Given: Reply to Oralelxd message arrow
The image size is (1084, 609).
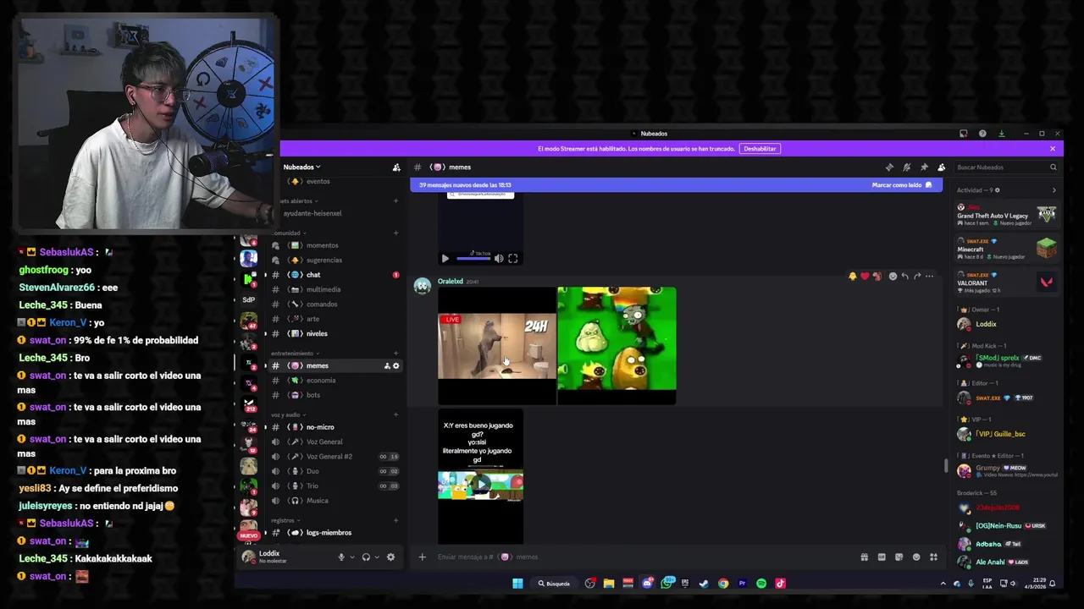Looking at the screenshot, I should (x=904, y=277).
